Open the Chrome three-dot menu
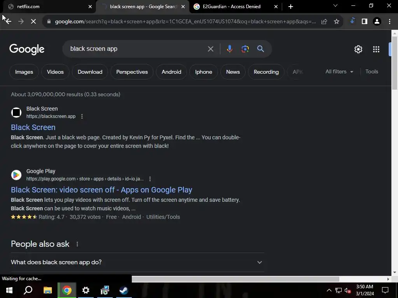This screenshot has width=398, height=298. tap(389, 22)
